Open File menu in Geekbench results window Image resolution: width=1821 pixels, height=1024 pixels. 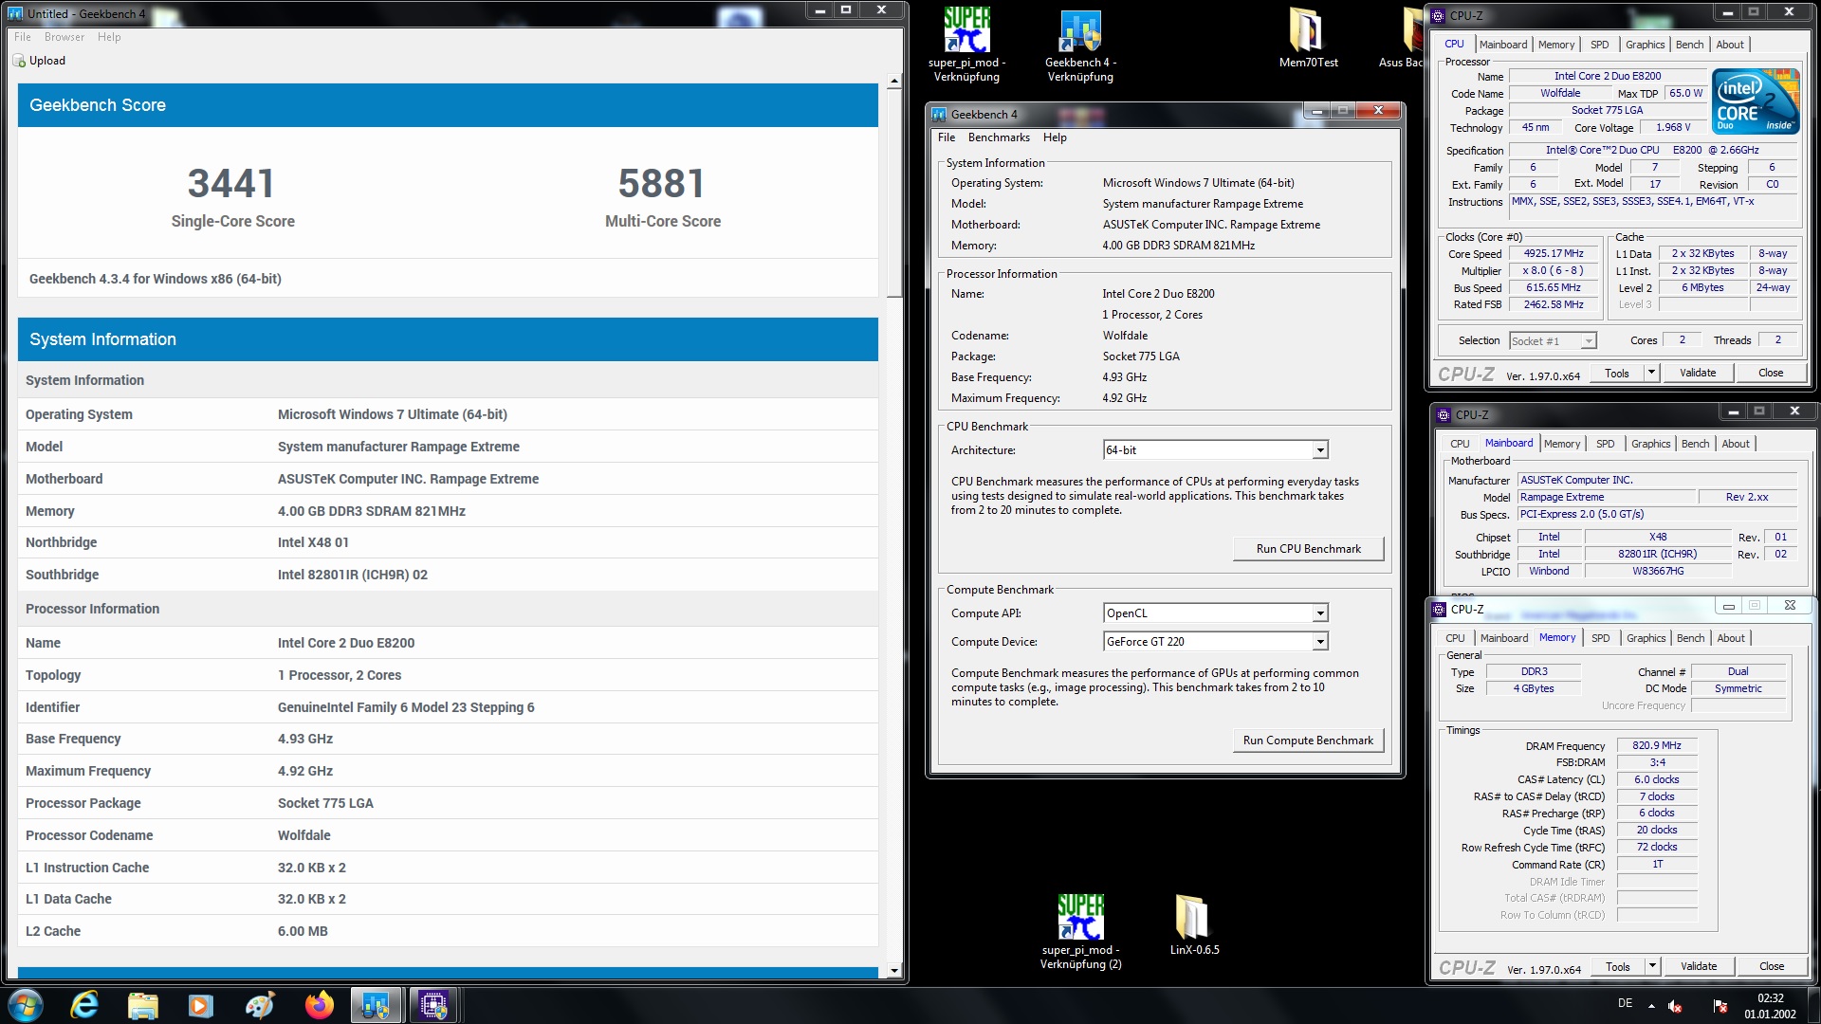point(23,37)
